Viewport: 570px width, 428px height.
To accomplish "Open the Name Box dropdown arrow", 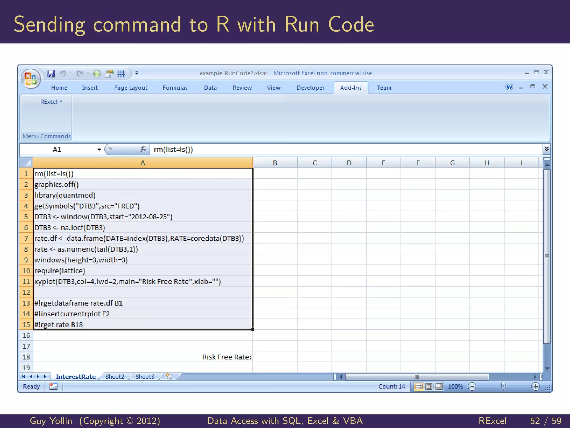I will coord(99,150).
